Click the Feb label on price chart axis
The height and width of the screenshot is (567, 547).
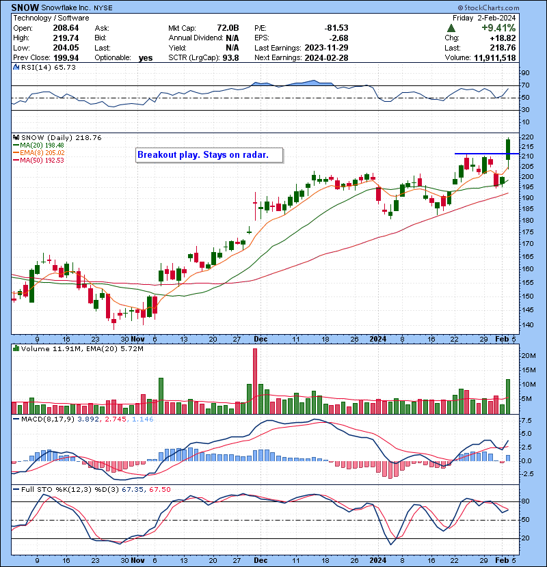pyautogui.click(x=502, y=340)
